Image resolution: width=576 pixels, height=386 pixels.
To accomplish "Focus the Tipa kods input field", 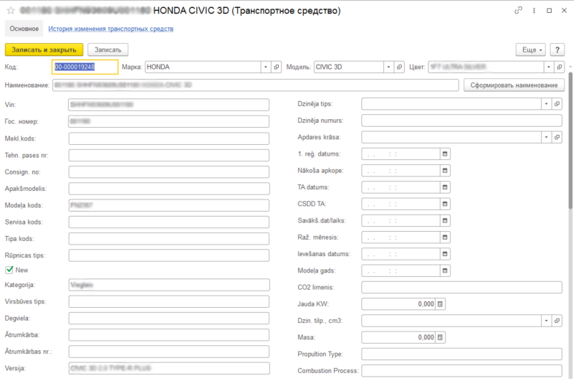I will point(168,239).
